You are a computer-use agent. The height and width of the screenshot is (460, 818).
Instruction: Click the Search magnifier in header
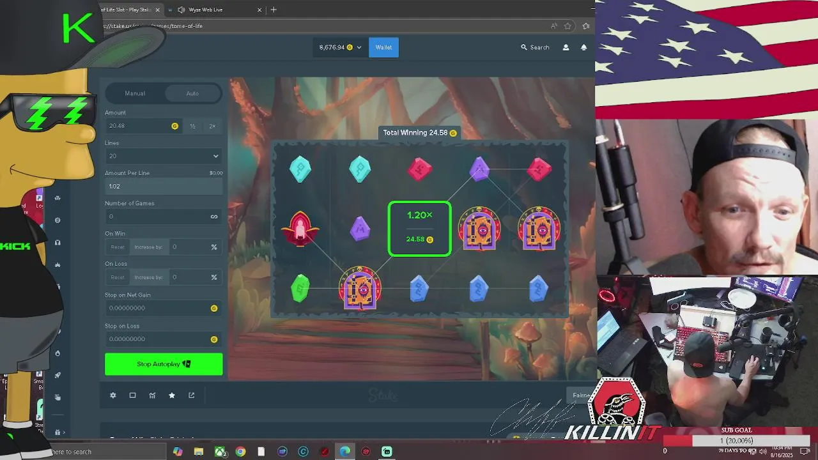pyautogui.click(x=524, y=47)
